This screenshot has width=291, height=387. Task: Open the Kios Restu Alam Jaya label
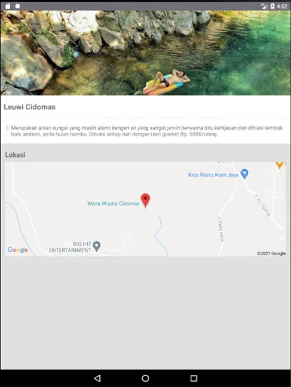213,175
